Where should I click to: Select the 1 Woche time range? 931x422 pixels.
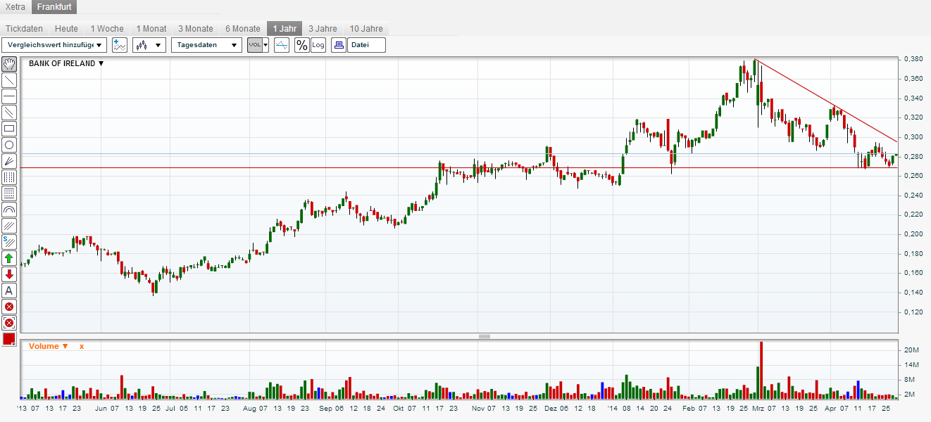coord(107,29)
